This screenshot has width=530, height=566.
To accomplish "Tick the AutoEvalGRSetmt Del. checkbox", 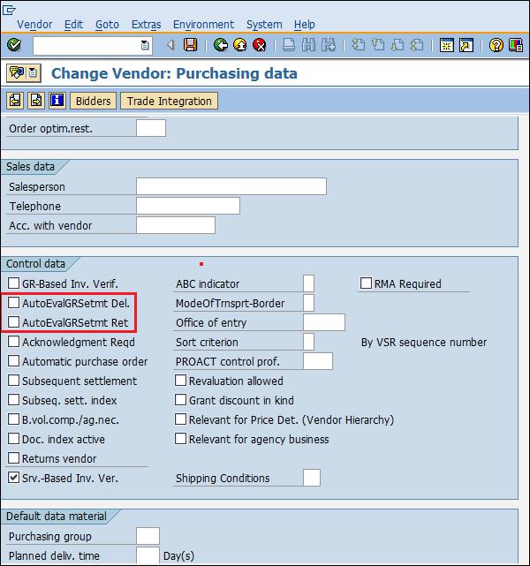I will click(x=13, y=304).
